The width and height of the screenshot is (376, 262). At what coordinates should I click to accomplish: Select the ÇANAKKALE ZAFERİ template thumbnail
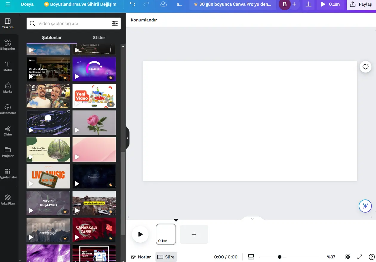coord(94,230)
